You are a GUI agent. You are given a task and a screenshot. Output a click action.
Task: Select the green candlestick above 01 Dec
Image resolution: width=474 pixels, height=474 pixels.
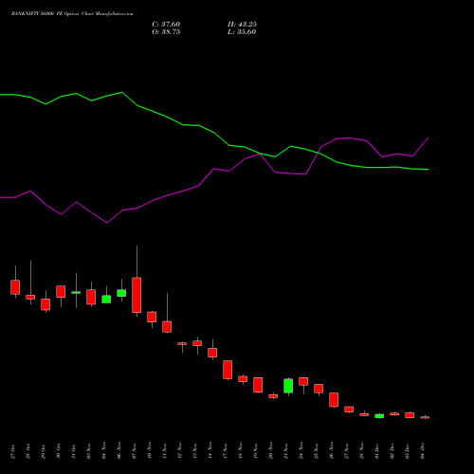pyautogui.click(x=379, y=416)
